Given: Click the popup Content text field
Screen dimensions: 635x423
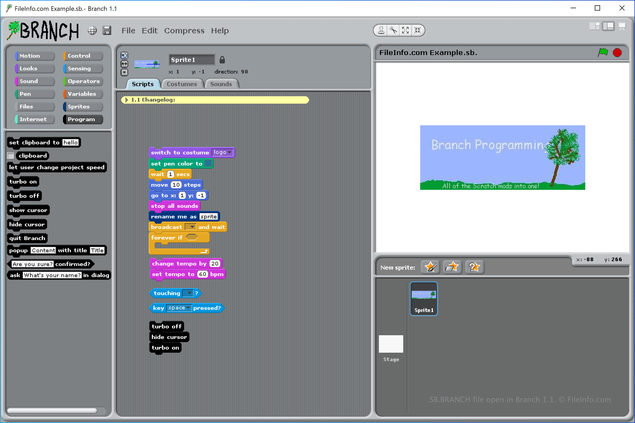Looking at the screenshot, I should pyautogui.click(x=43, y=250).
